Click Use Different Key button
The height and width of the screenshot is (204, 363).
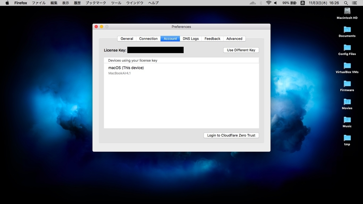pyautogui.click(x=241, y=50)
